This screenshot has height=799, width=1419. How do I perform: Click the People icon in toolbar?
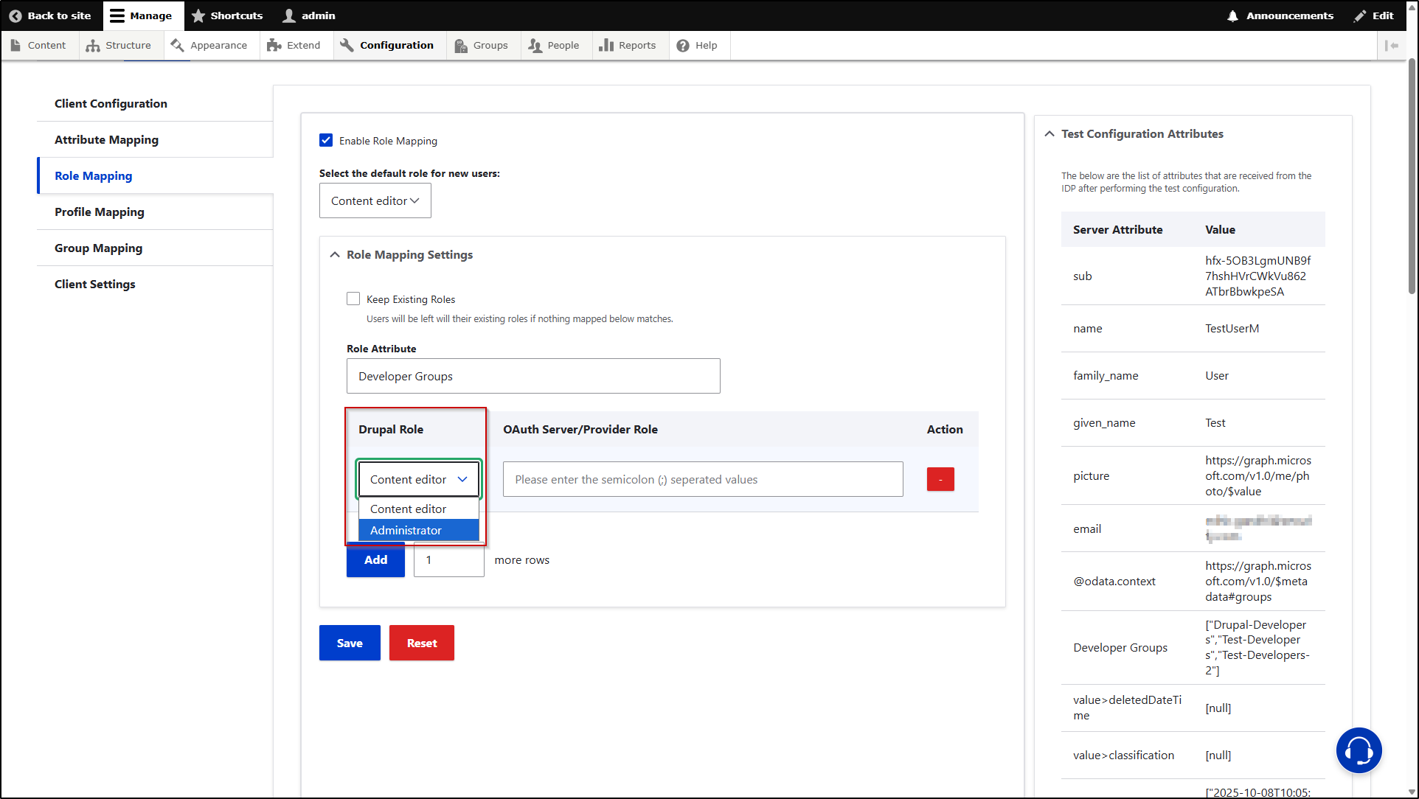pos(535,46)
